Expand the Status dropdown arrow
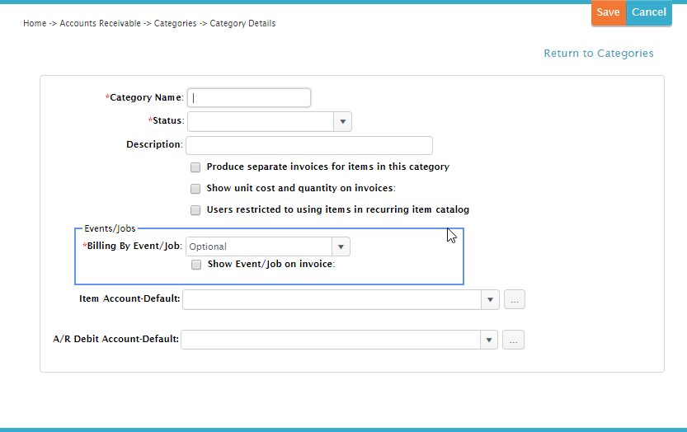Screen dimensions: 687x432 (342, 122)
